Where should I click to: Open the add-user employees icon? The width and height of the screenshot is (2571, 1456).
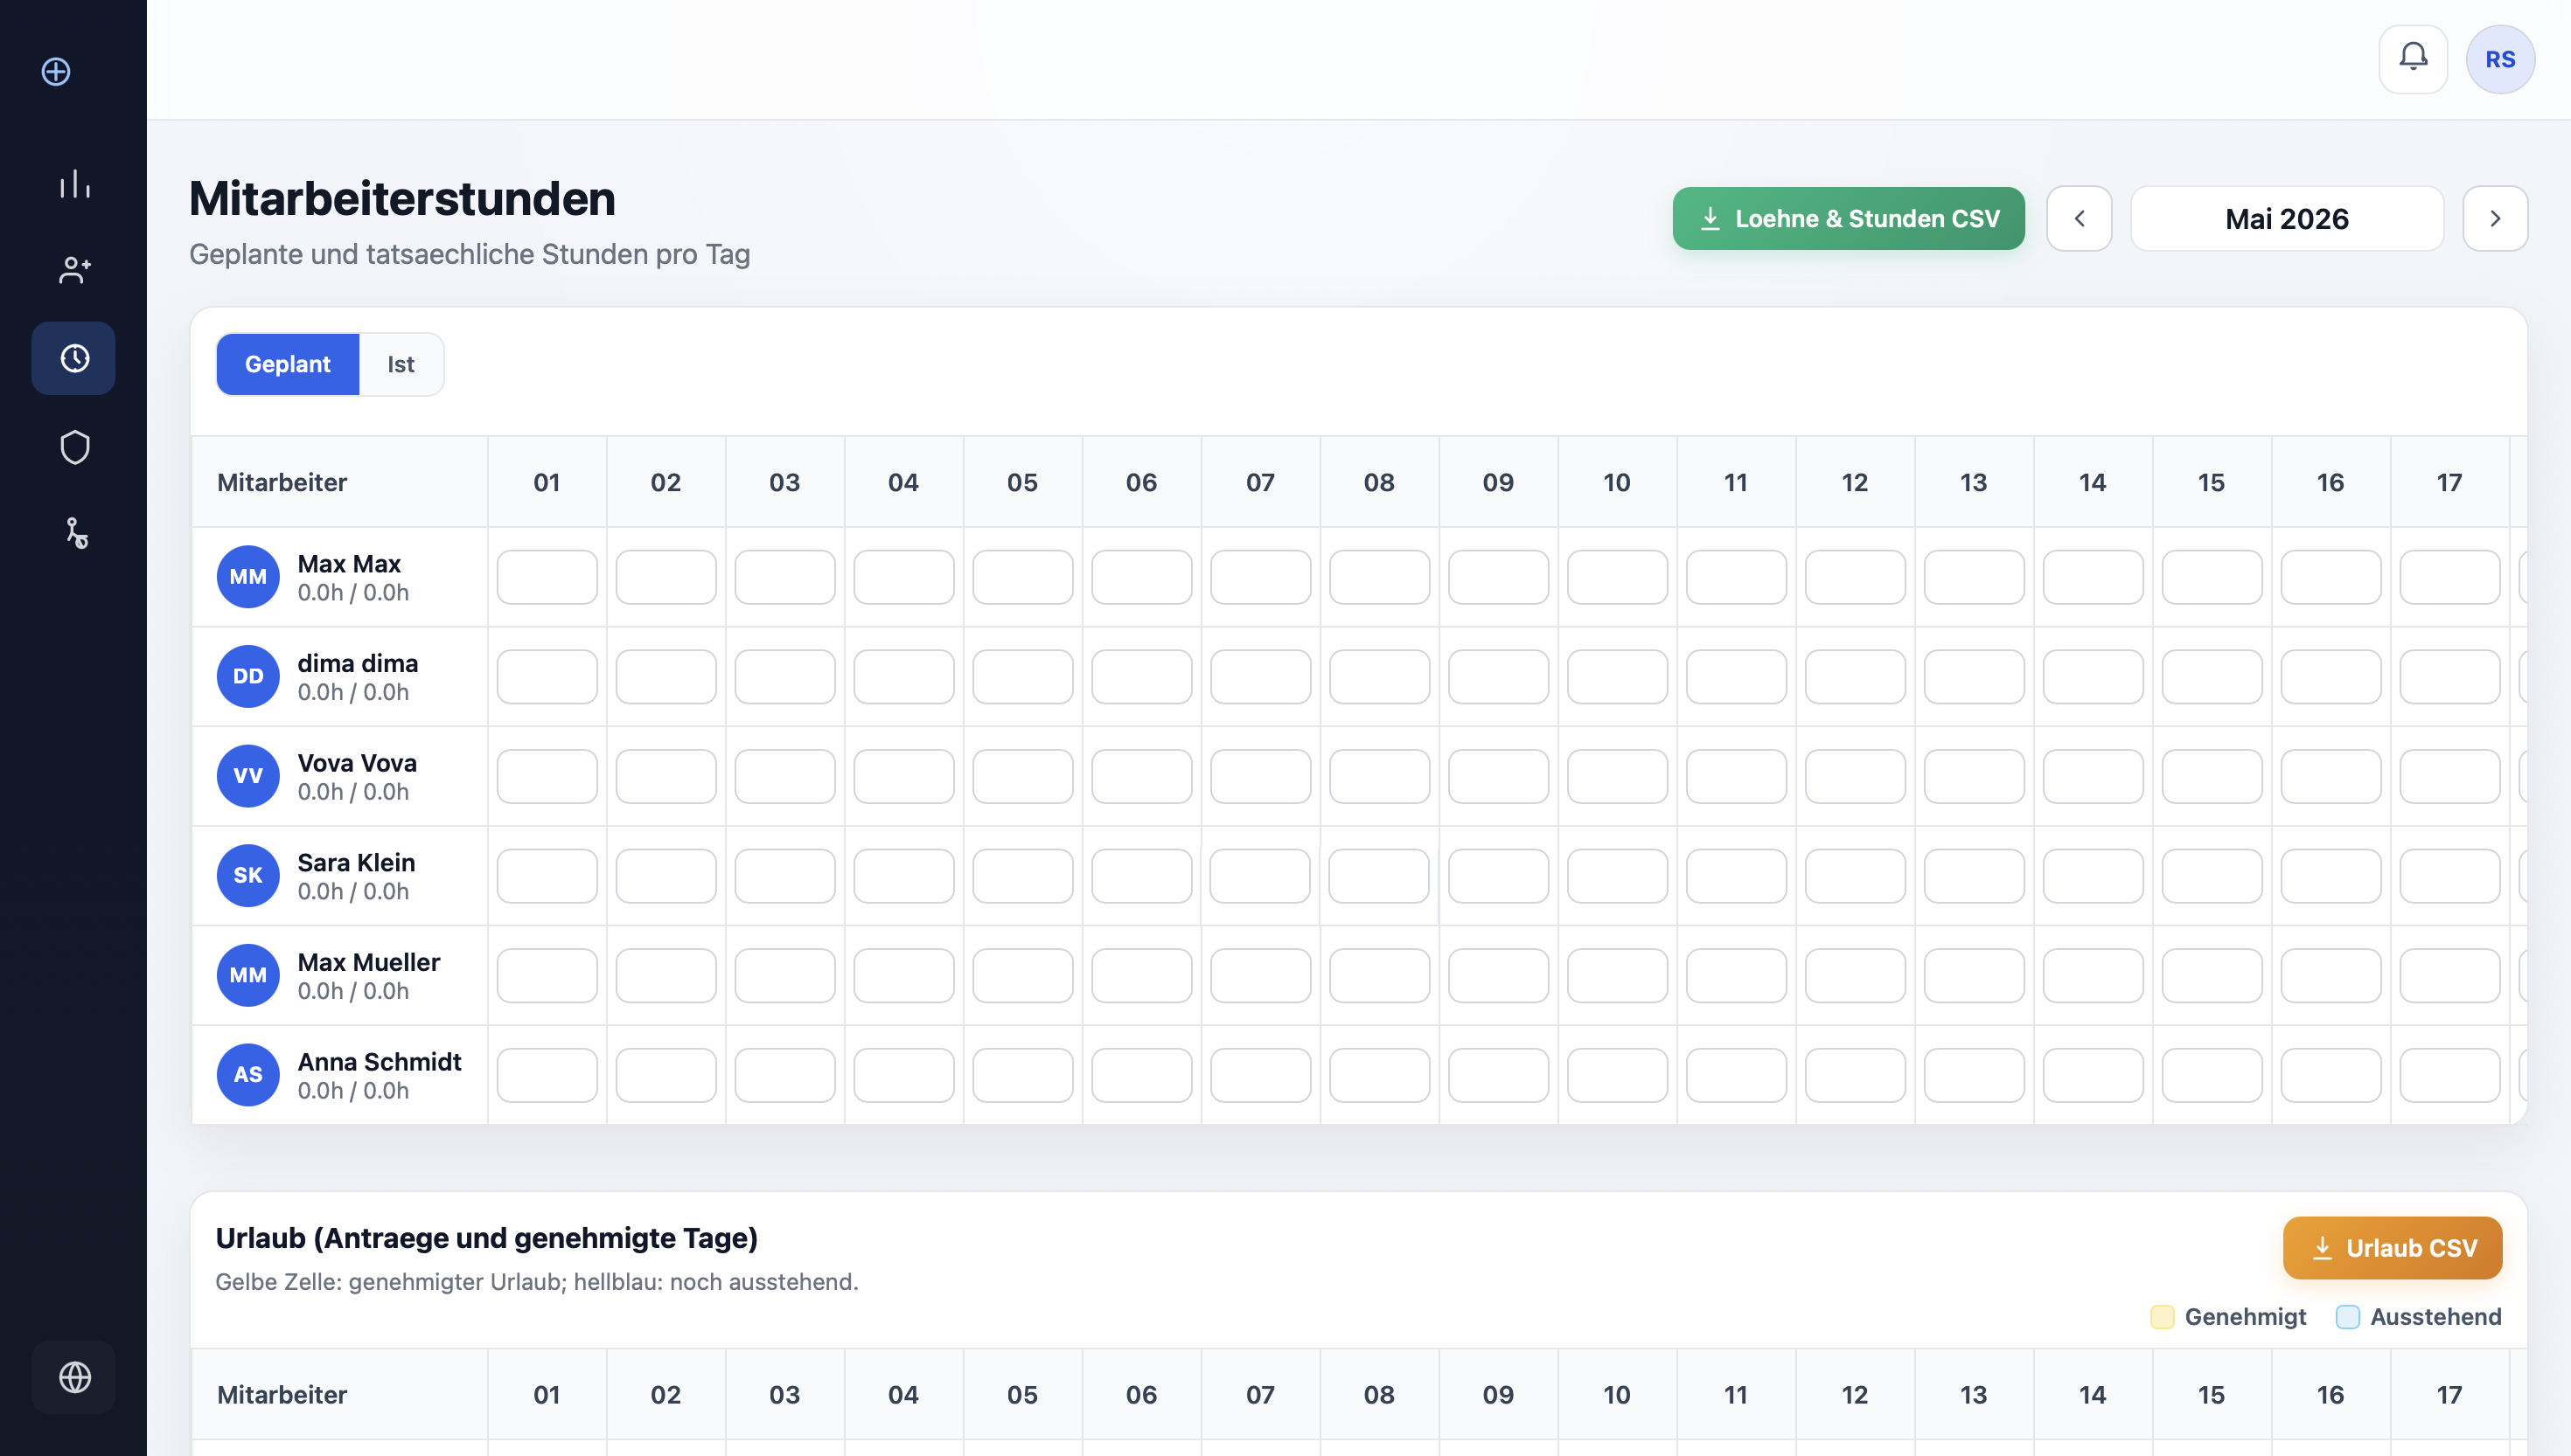[x=74, y=270]
